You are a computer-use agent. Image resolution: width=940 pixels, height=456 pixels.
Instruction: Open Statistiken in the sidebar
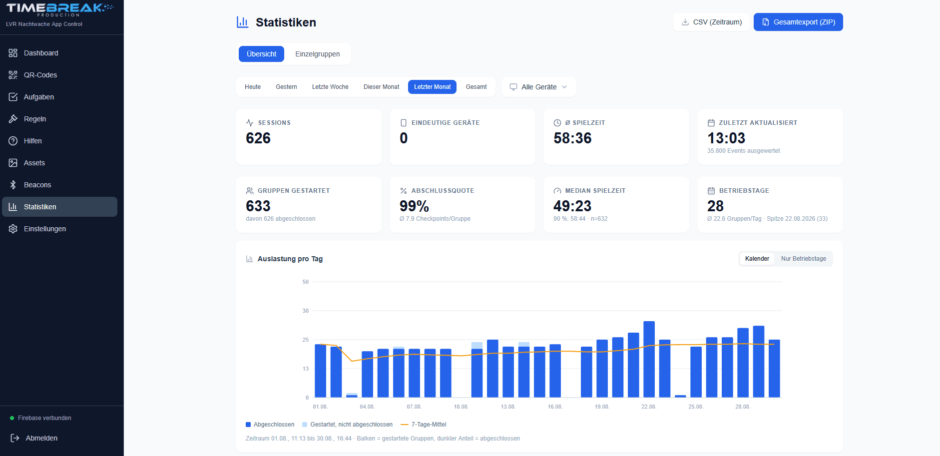pyautogui.click(x=60, y=207)
